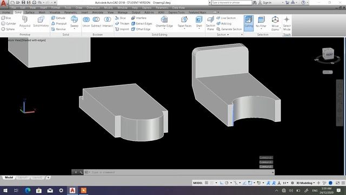Open Windows Settings from the taskbar

tap(61, 190)
